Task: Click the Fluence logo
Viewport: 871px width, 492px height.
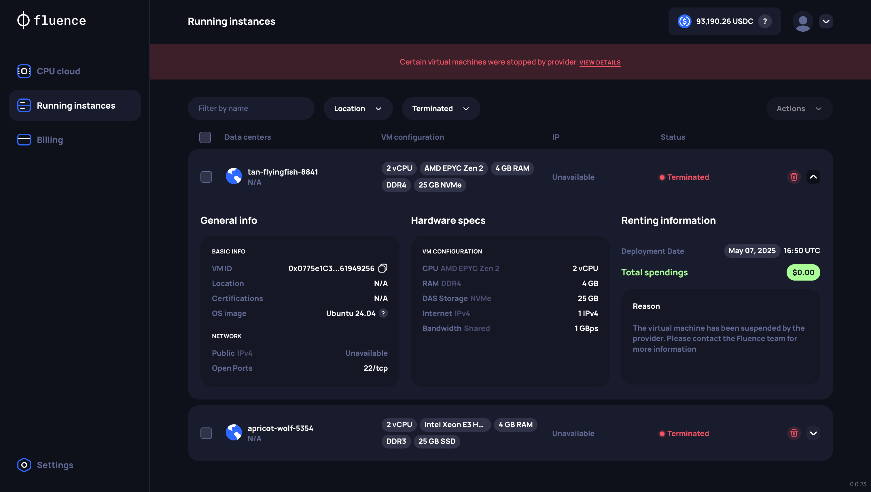Action: click(51, 21)
